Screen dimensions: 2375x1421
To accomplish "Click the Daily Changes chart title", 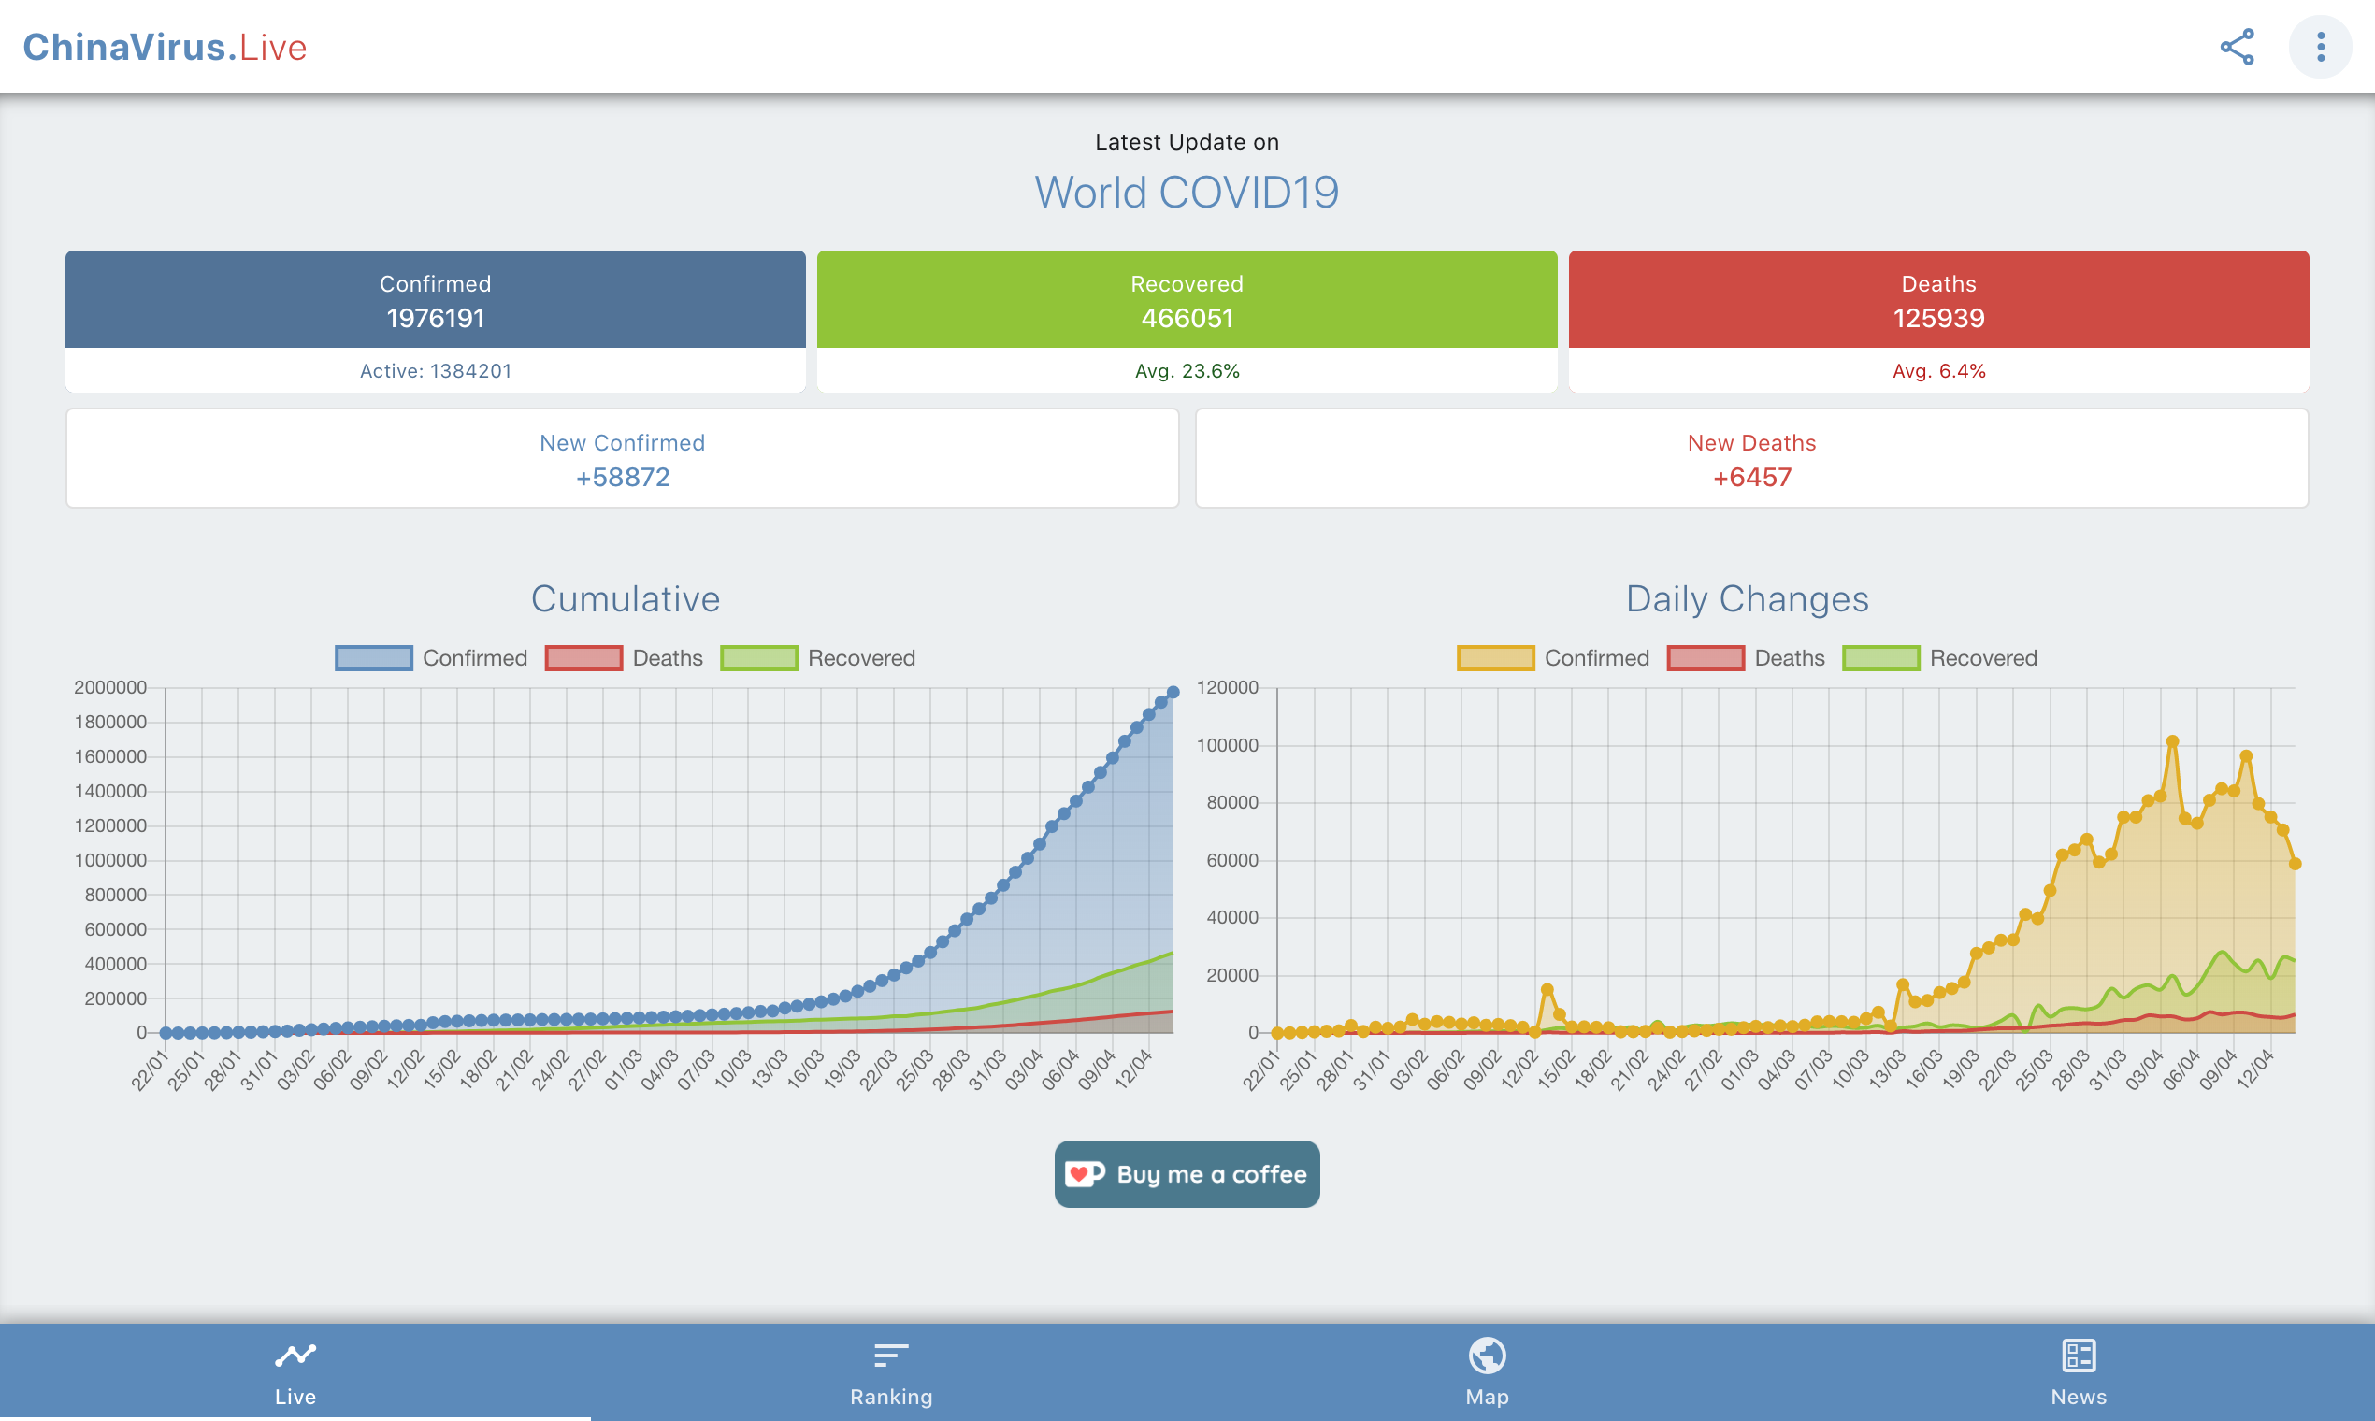I will point(1748,599).
